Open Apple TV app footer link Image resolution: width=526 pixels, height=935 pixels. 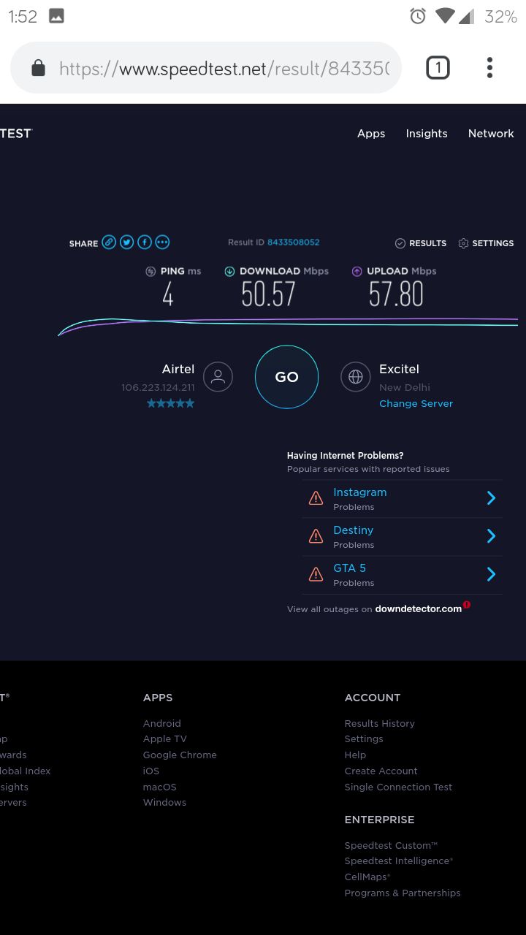(x=165, y=739)
